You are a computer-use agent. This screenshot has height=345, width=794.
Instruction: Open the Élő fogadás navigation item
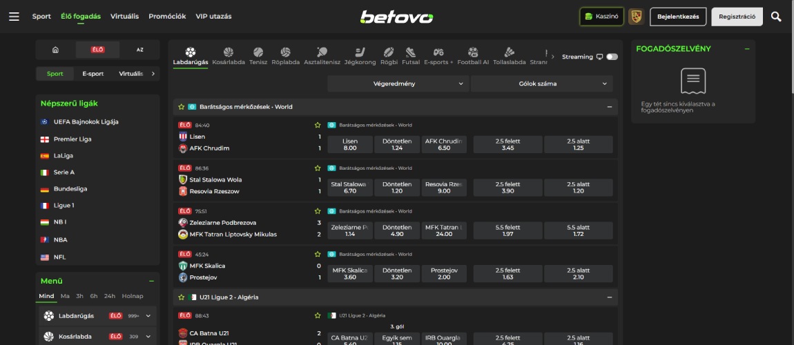pyautogui.click(x=81, y=16)
